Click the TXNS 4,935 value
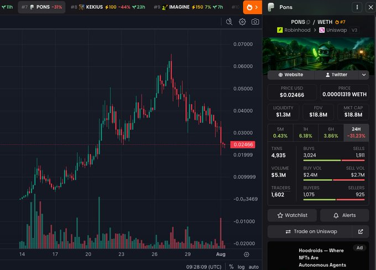Viewport: 376px width, 270px height. [278, 155]
